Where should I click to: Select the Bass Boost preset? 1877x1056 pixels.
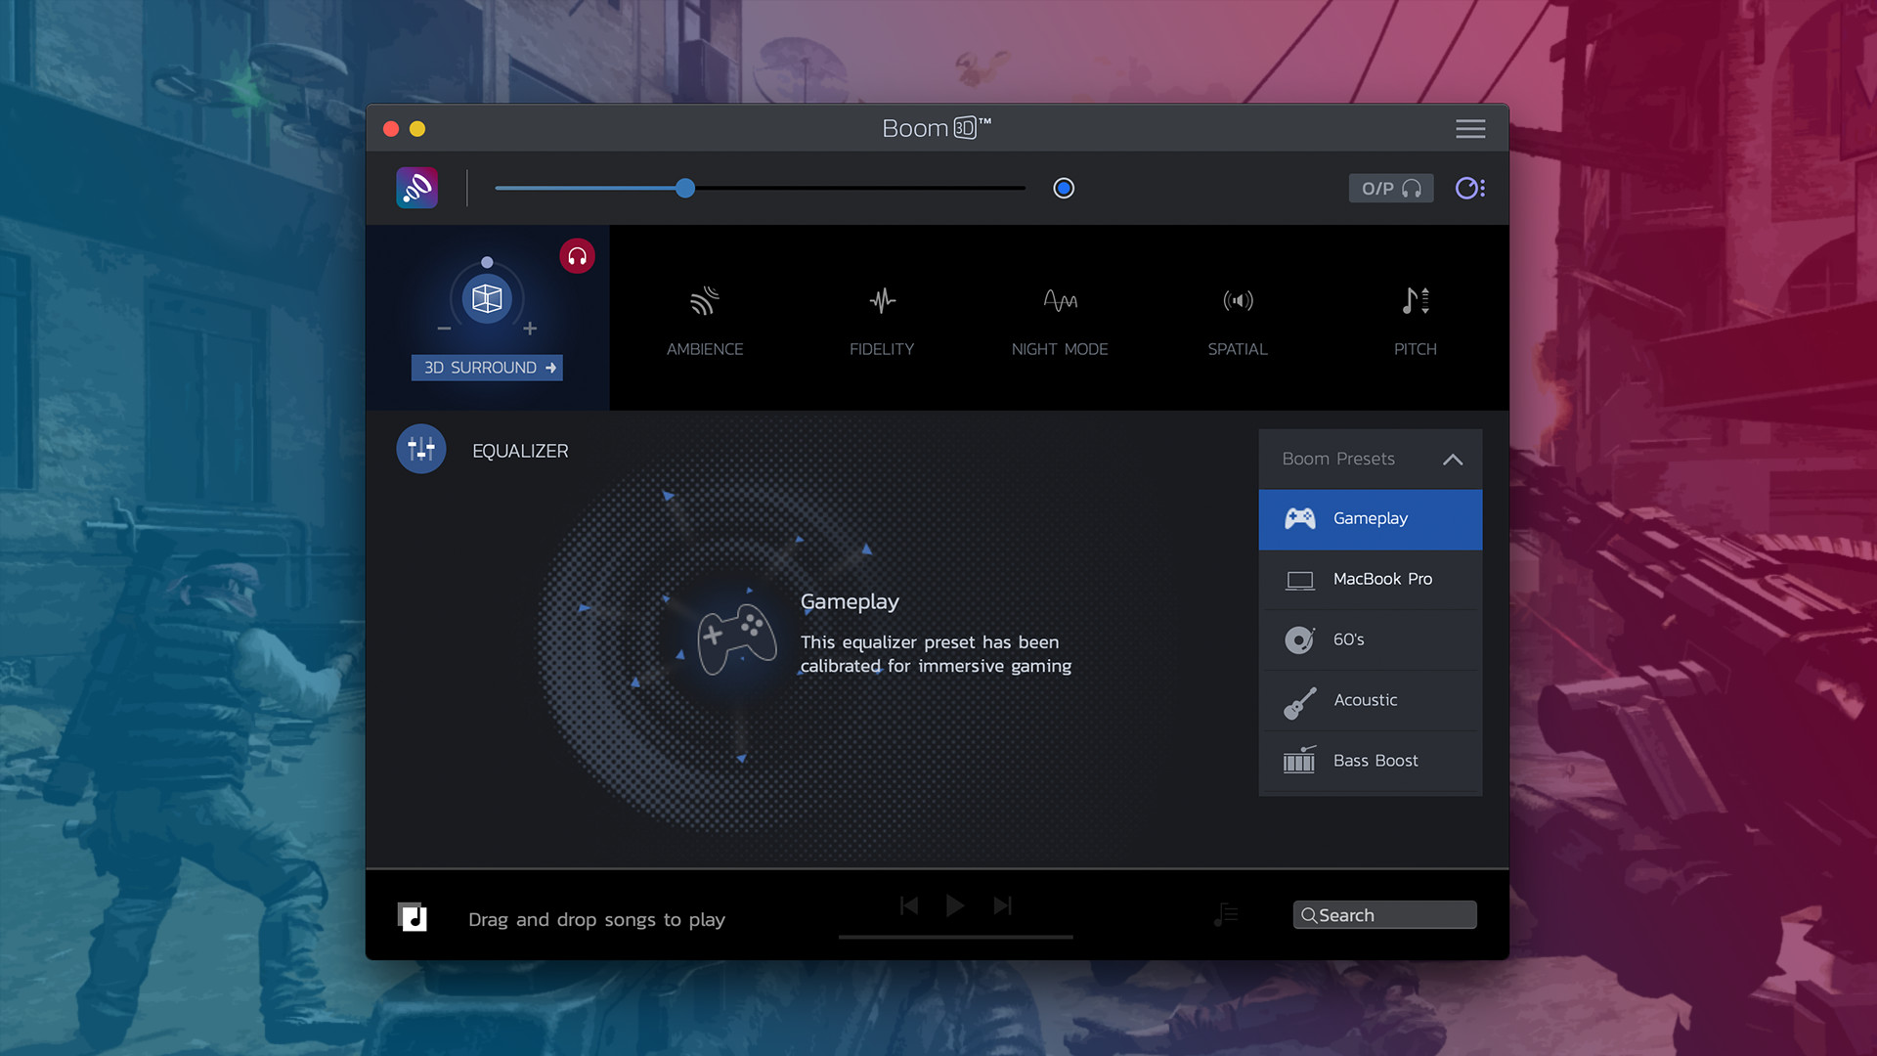[x=1371, y=761]
